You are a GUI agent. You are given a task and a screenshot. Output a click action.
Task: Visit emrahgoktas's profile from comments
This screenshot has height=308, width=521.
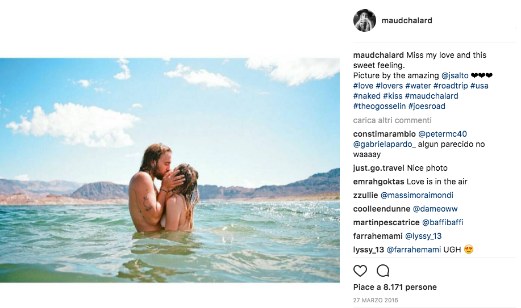(378, 182)
